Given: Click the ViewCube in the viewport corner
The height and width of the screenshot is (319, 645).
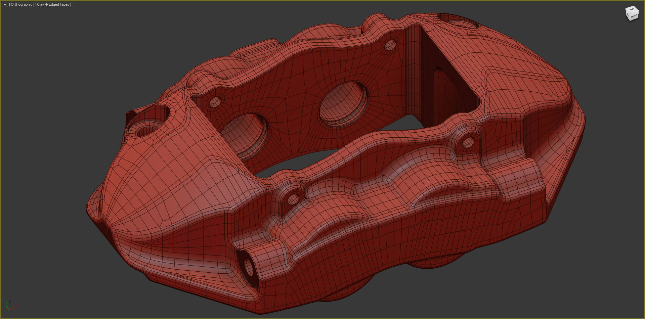Looking at the screenshot, I should click(632, 13).
